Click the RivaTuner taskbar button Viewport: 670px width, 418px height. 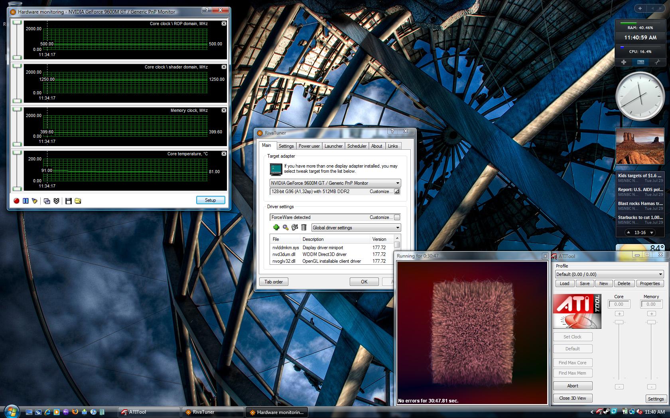(213, 412)
